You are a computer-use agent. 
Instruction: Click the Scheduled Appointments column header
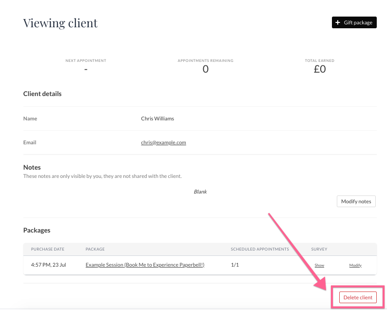pyautogui.click(x=260, y=249)
